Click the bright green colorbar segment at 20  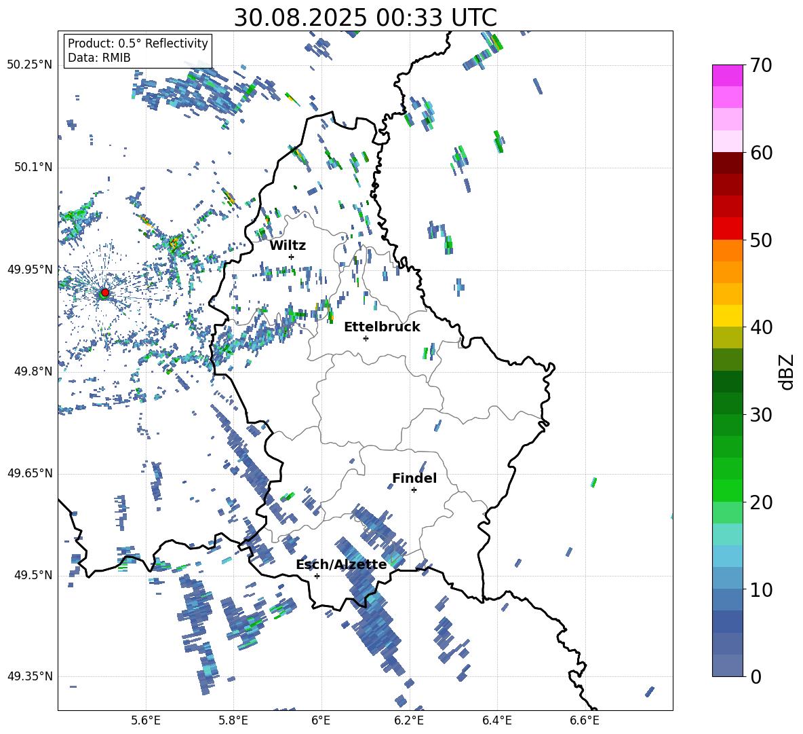[727, 490]
